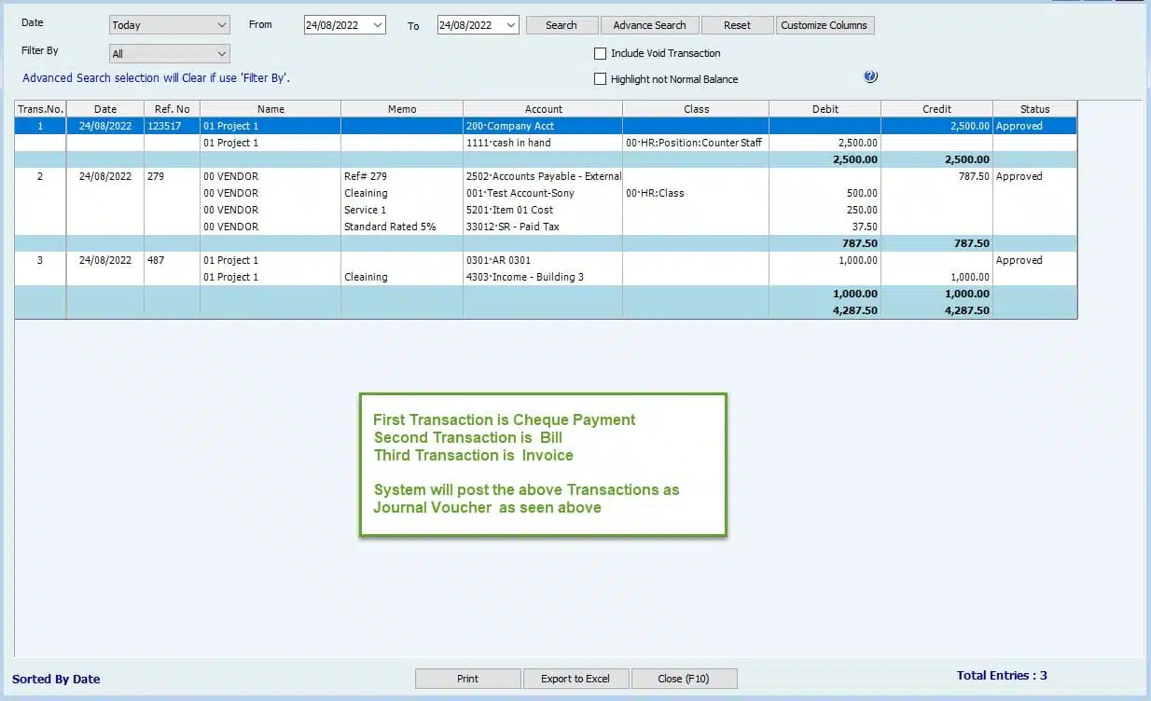Select reference number 487 cell

click(x=173, y=260)
